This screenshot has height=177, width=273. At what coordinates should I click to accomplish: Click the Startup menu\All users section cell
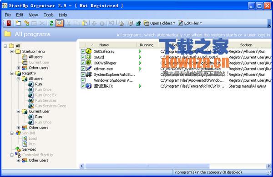point(247,86)
